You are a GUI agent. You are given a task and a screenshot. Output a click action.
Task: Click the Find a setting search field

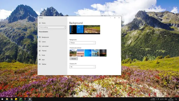(52, 27)
